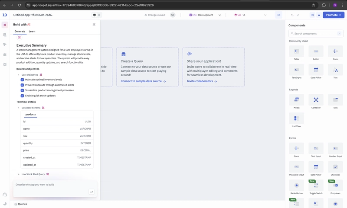Open the inspector sidebar icon

click(x=5, y=45)
